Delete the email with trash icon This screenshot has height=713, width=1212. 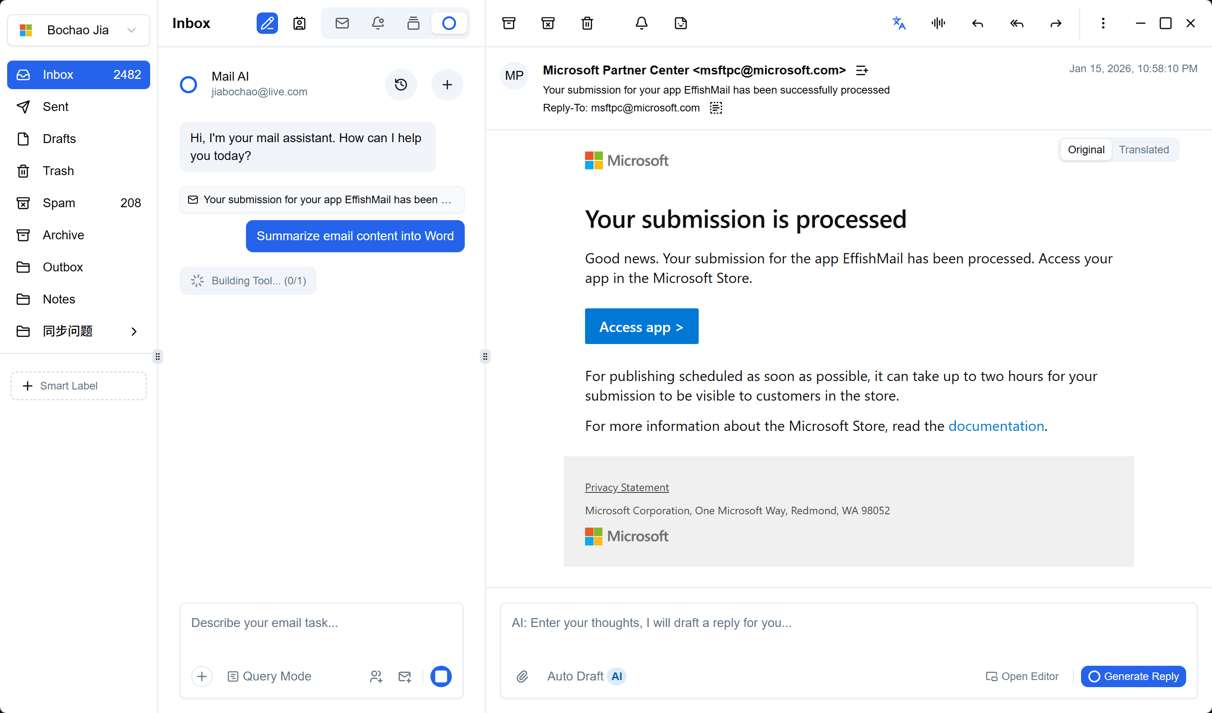coord(587,23)
